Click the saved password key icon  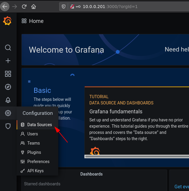coord(78,7)
